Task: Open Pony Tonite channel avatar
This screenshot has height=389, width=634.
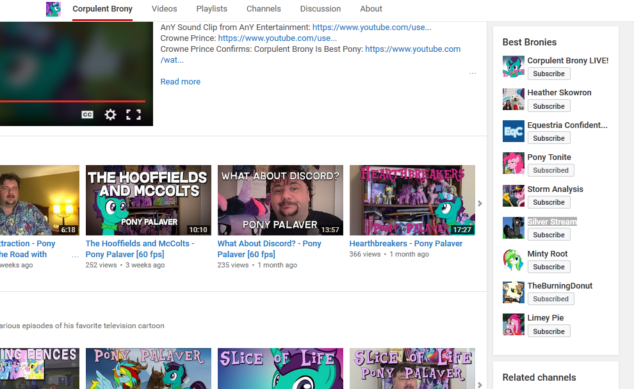Action: [x=514, y=163]
